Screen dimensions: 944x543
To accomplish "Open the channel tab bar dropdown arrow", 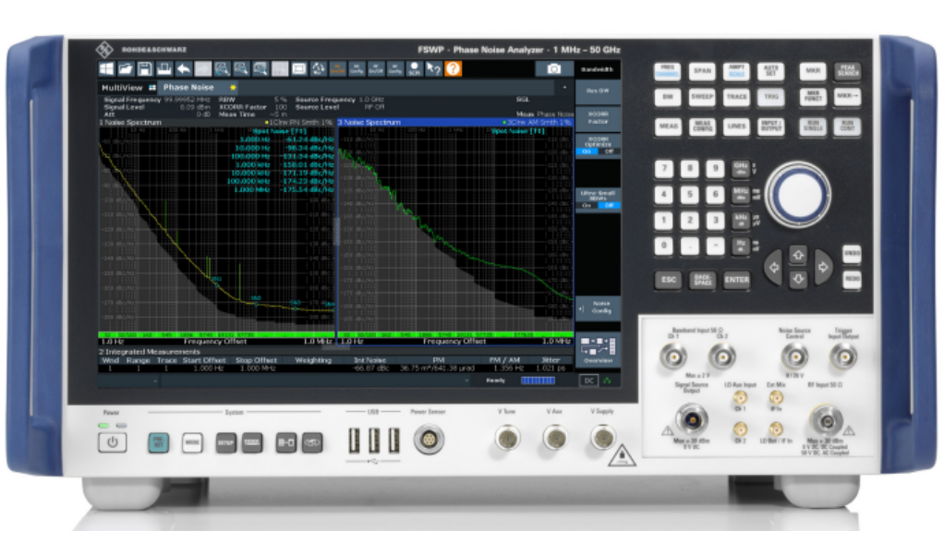I will [x=564, y=88].
